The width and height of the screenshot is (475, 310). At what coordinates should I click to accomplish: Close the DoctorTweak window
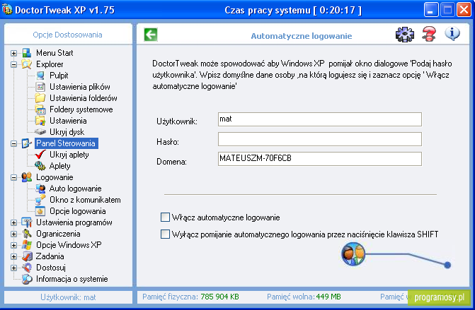click(x=464, y=10)
